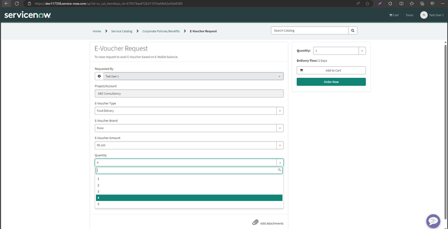Collapse the form Quantity dropdown showing 4
Viewport: 448px width, 229px height.
click(x=189, y=162)
